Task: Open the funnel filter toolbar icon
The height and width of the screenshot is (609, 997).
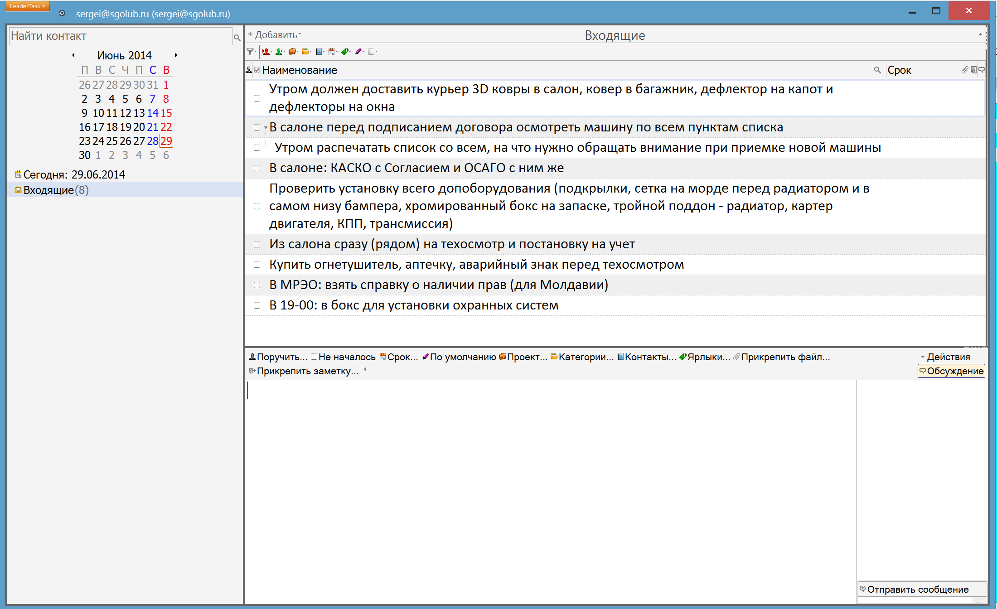Action: click(250, 52)
